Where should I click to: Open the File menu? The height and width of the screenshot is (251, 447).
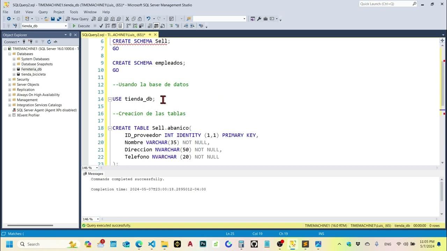[6, 12]
